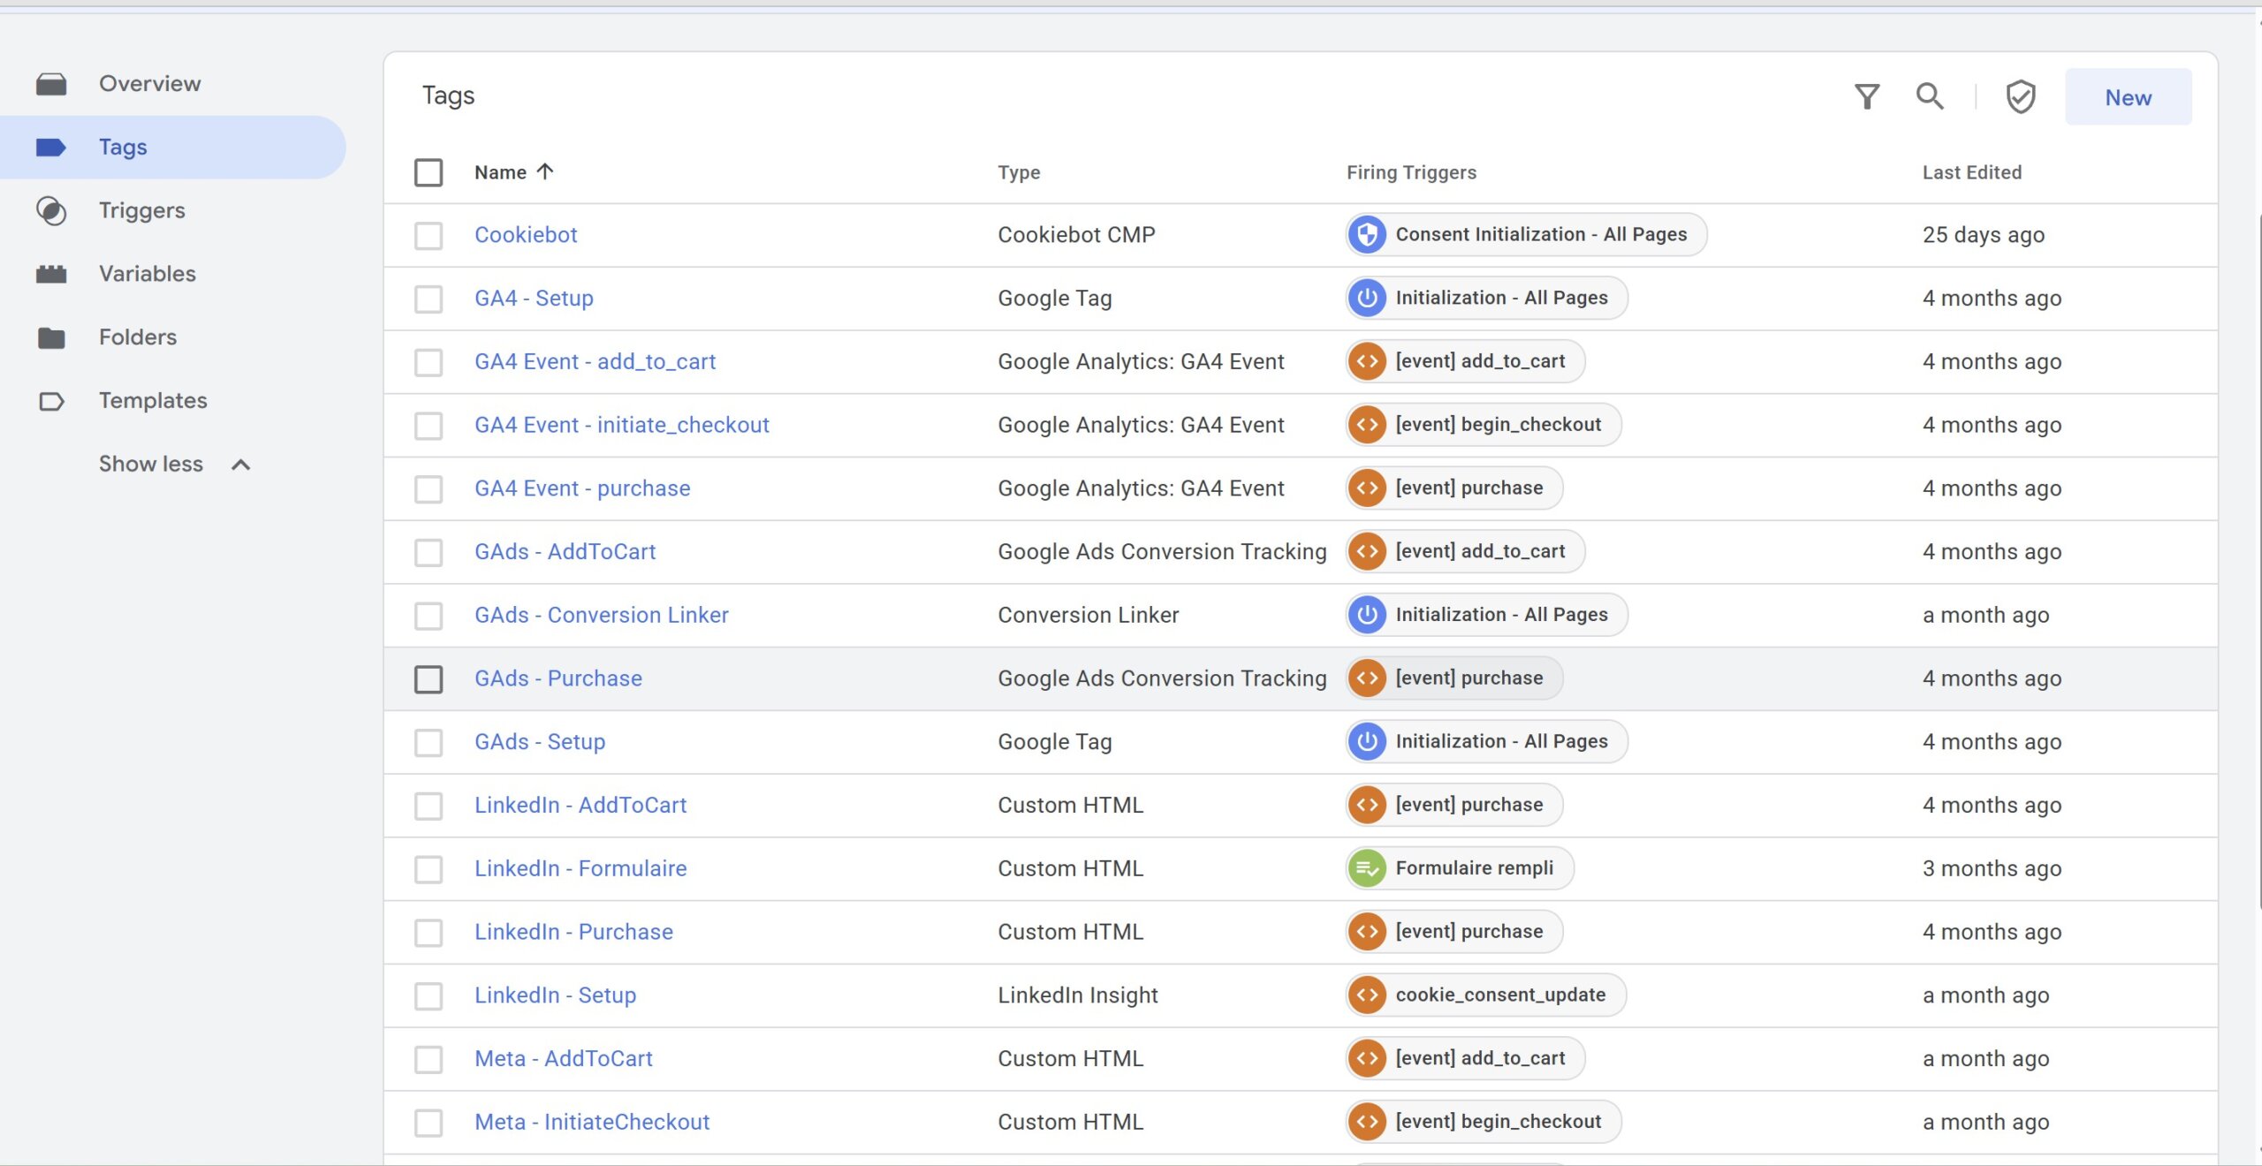Search tags with the magnifier icon
The width and height of the screenshot is (2262, 1166).
[1930, 96]
